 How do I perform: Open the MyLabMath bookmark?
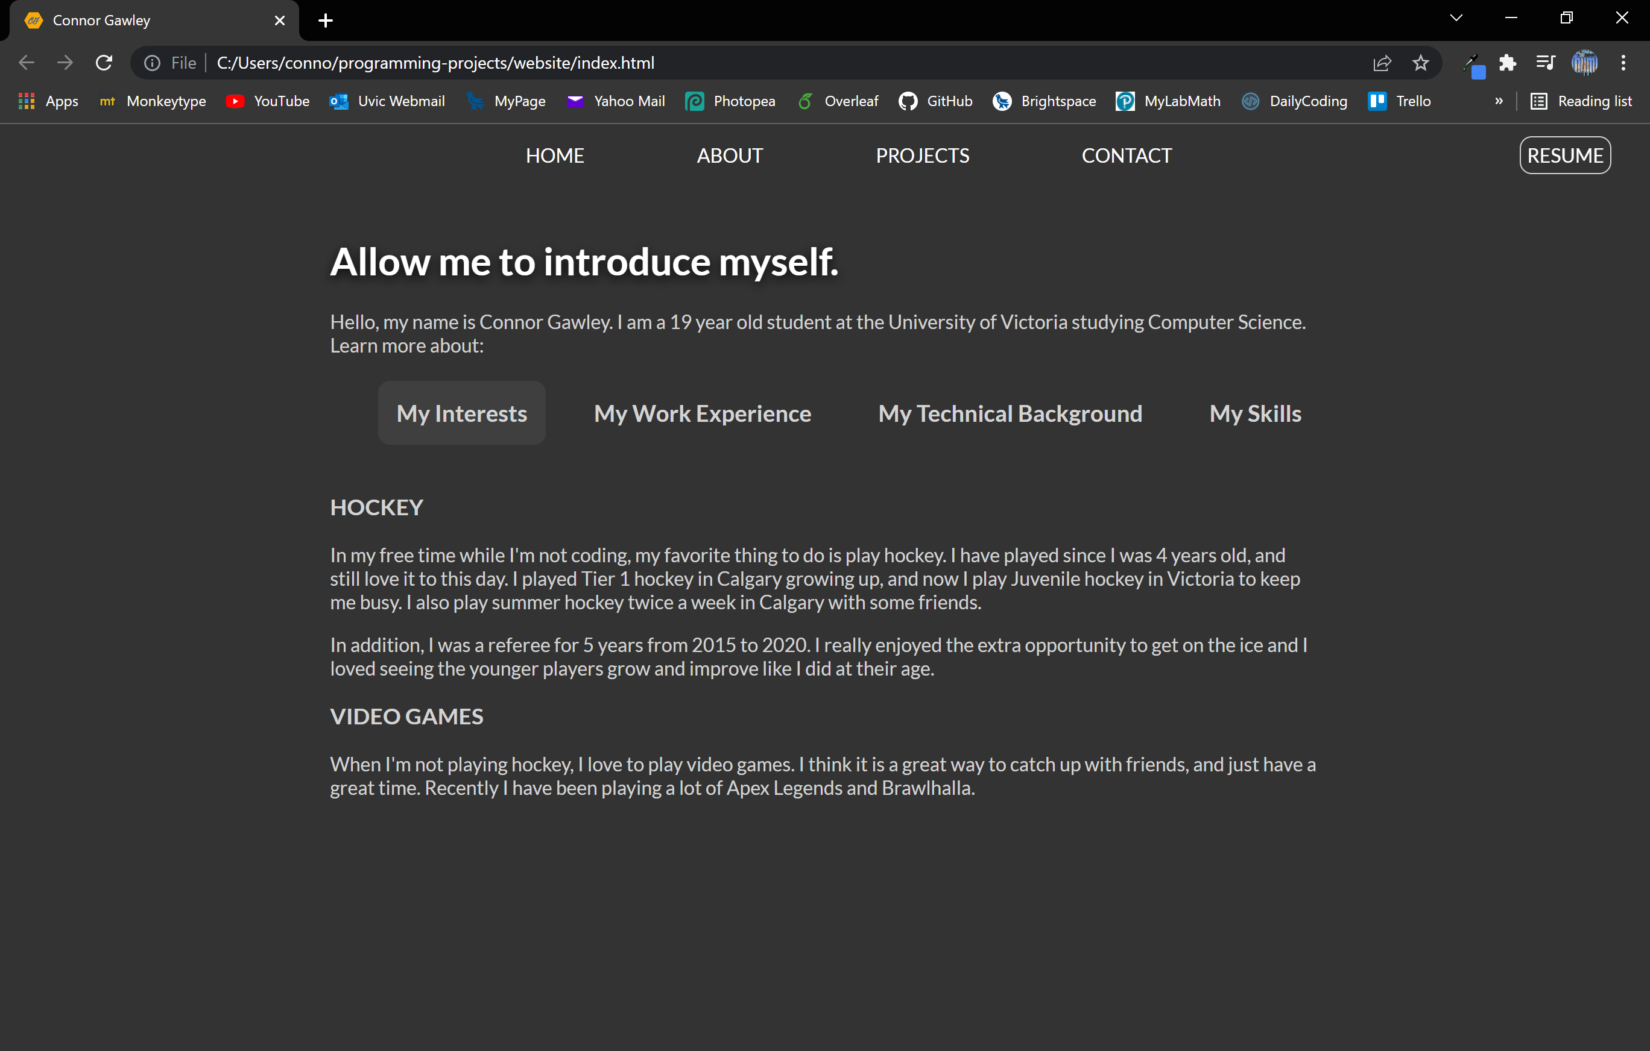click(1168, 101)
